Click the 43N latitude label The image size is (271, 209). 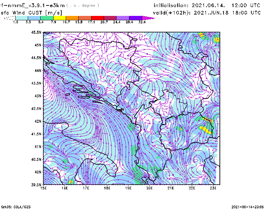[38, 96]
